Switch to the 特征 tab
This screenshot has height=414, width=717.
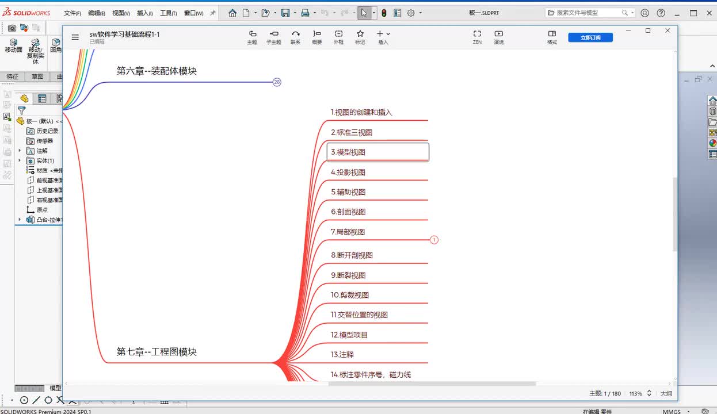(12, 76)
